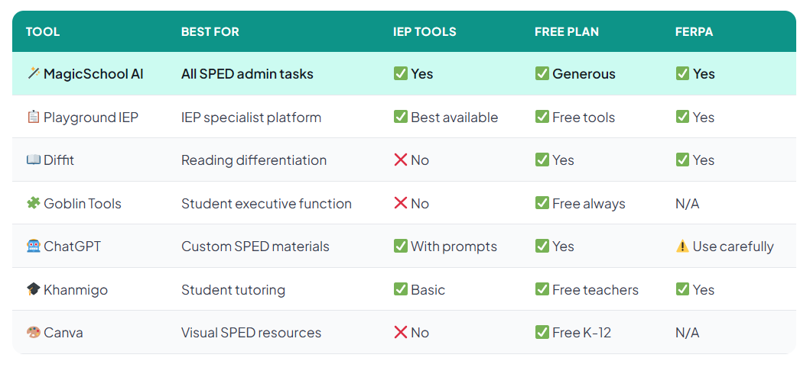Click the Reading differentiation cell
The image size is (810, 374).
[x=254, y=160]
